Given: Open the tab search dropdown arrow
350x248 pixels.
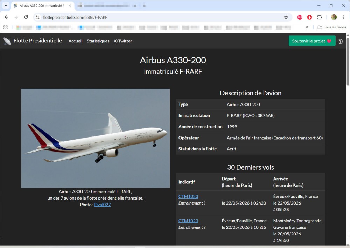Looking at the screenshot, I should coord(6,6).
